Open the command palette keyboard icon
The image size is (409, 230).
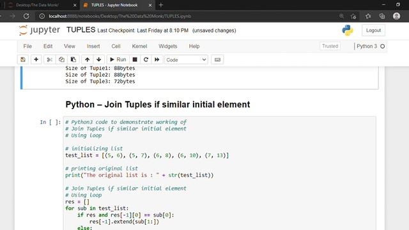[217, 59]
